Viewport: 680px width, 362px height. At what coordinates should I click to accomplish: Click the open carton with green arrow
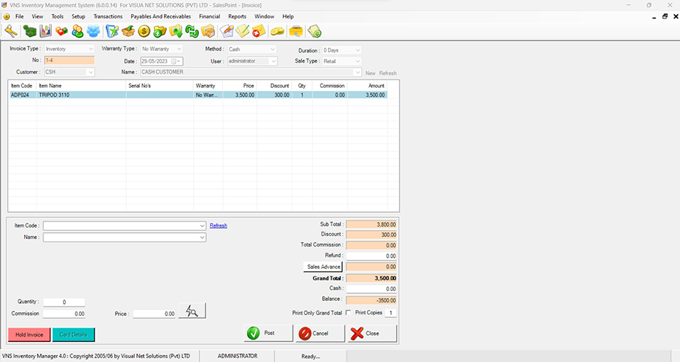click(x=128, y=31)
